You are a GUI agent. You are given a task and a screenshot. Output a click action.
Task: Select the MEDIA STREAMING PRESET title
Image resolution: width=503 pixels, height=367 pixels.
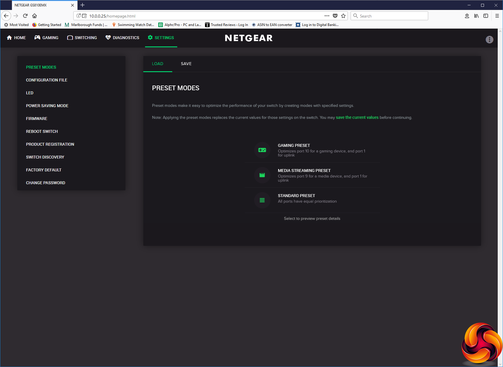[304, 171]
